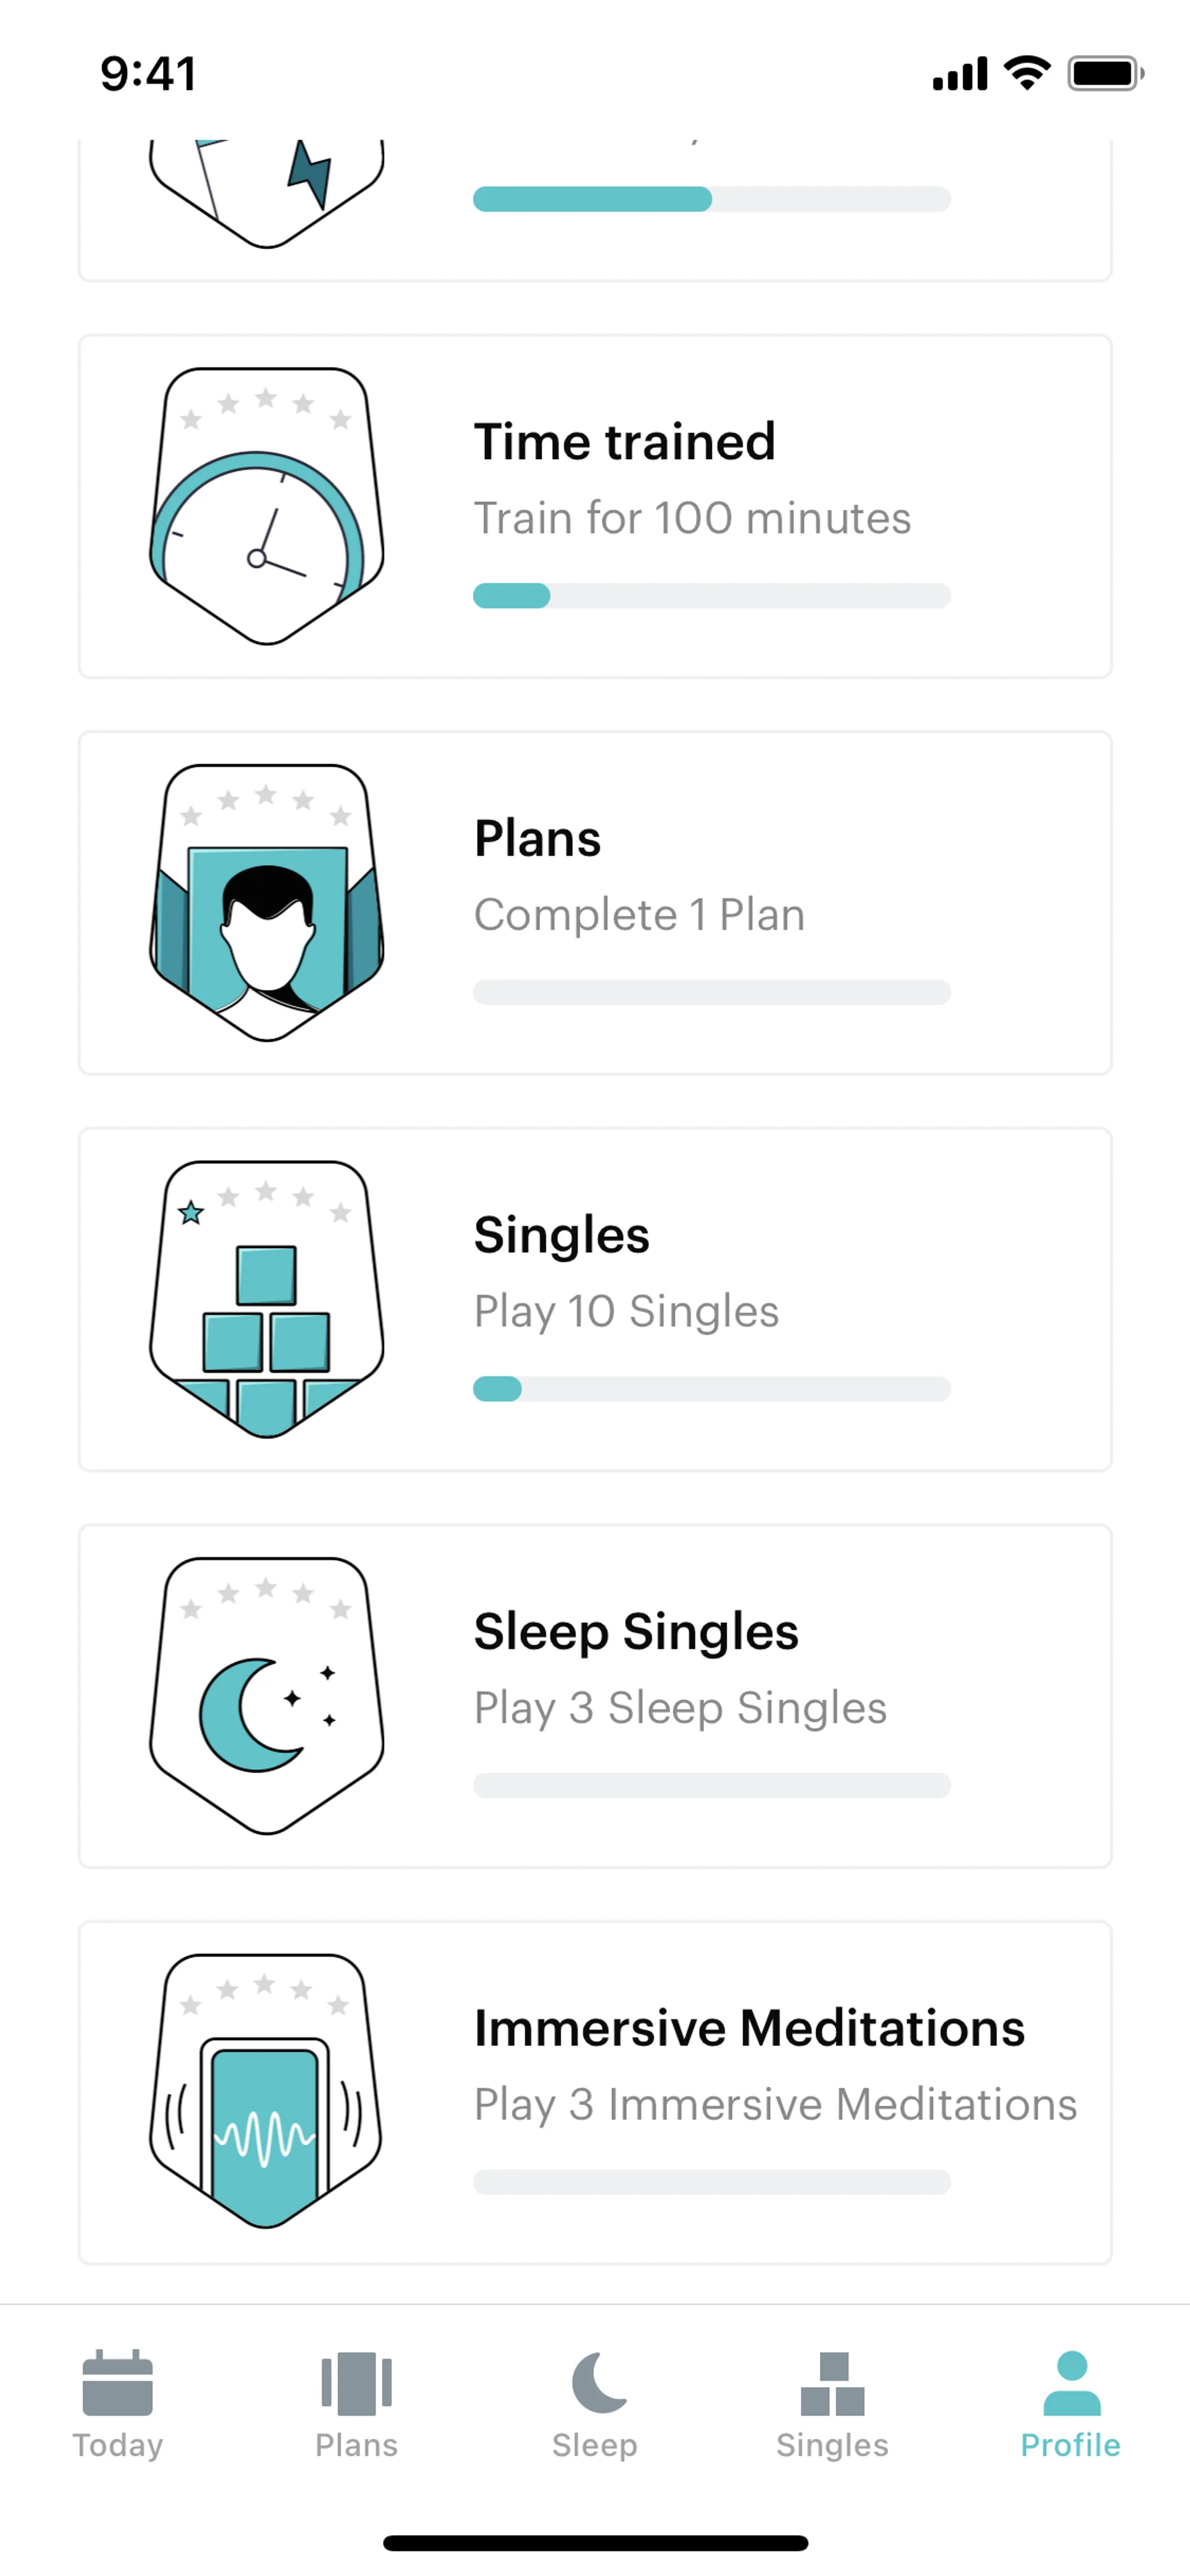This screenshot has width=1190, height=2576.
Task: Tap the Plans portrait badge icon
Action: click(x=266, y=903)
